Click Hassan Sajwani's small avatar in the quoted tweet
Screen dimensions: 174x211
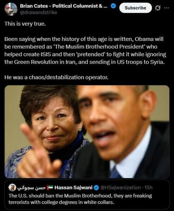12,187
